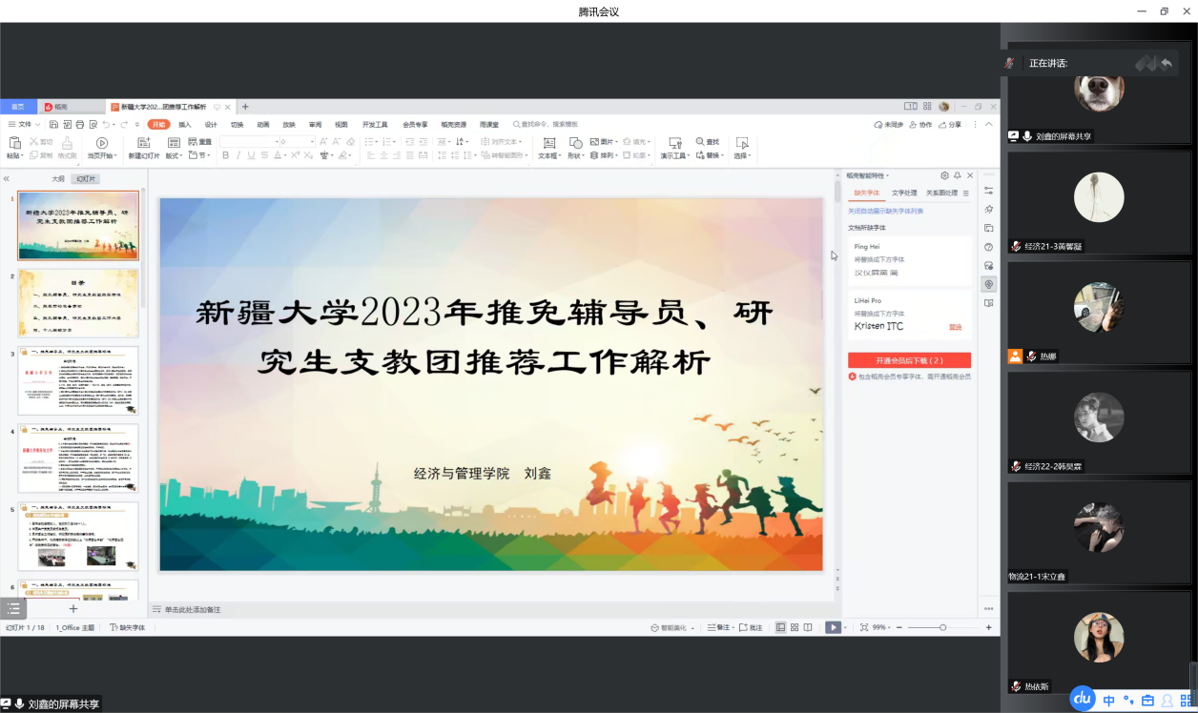The image size is (1198, 713).
Task: Click the 关闭自动展示缺失字体列表 link
Action: coord(885,211)
